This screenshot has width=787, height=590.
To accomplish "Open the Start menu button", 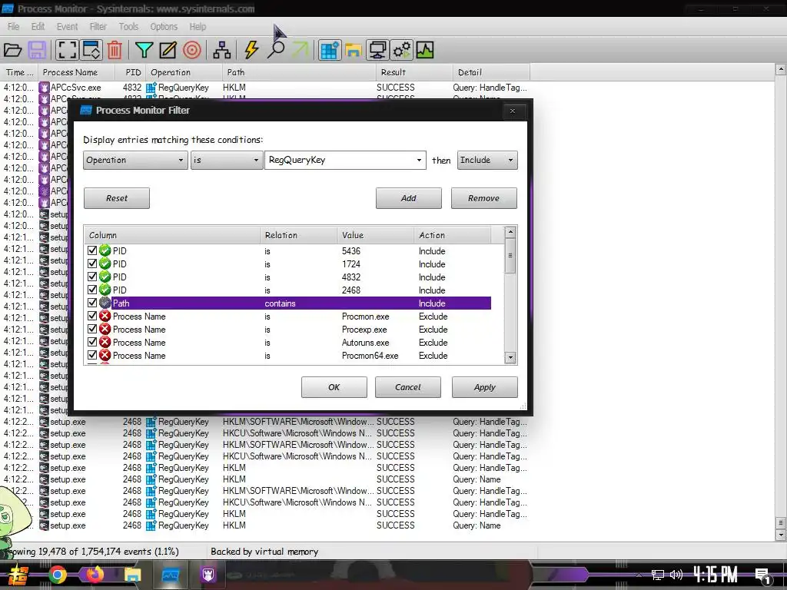I will tap(18, 575).
